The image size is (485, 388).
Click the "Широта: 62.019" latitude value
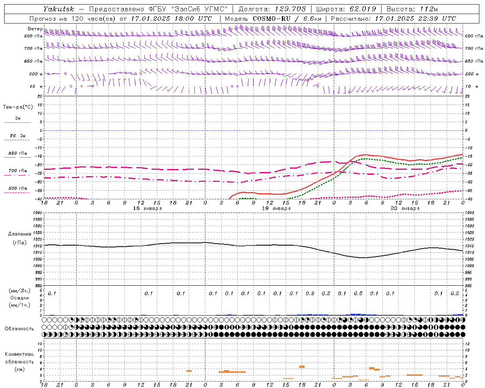click(x=346, y=9)
